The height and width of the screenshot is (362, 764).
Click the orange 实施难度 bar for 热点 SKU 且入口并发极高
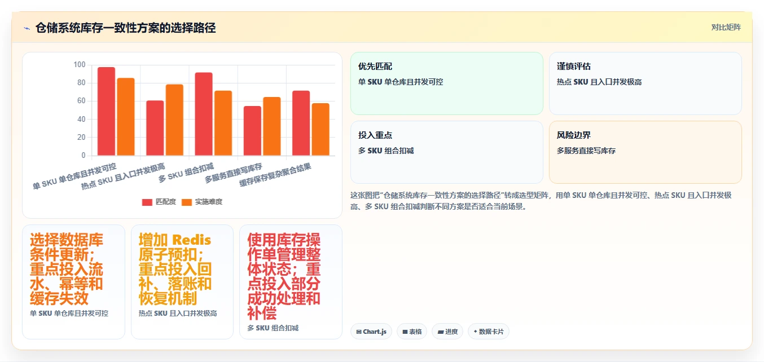click(x=174, y=120)
